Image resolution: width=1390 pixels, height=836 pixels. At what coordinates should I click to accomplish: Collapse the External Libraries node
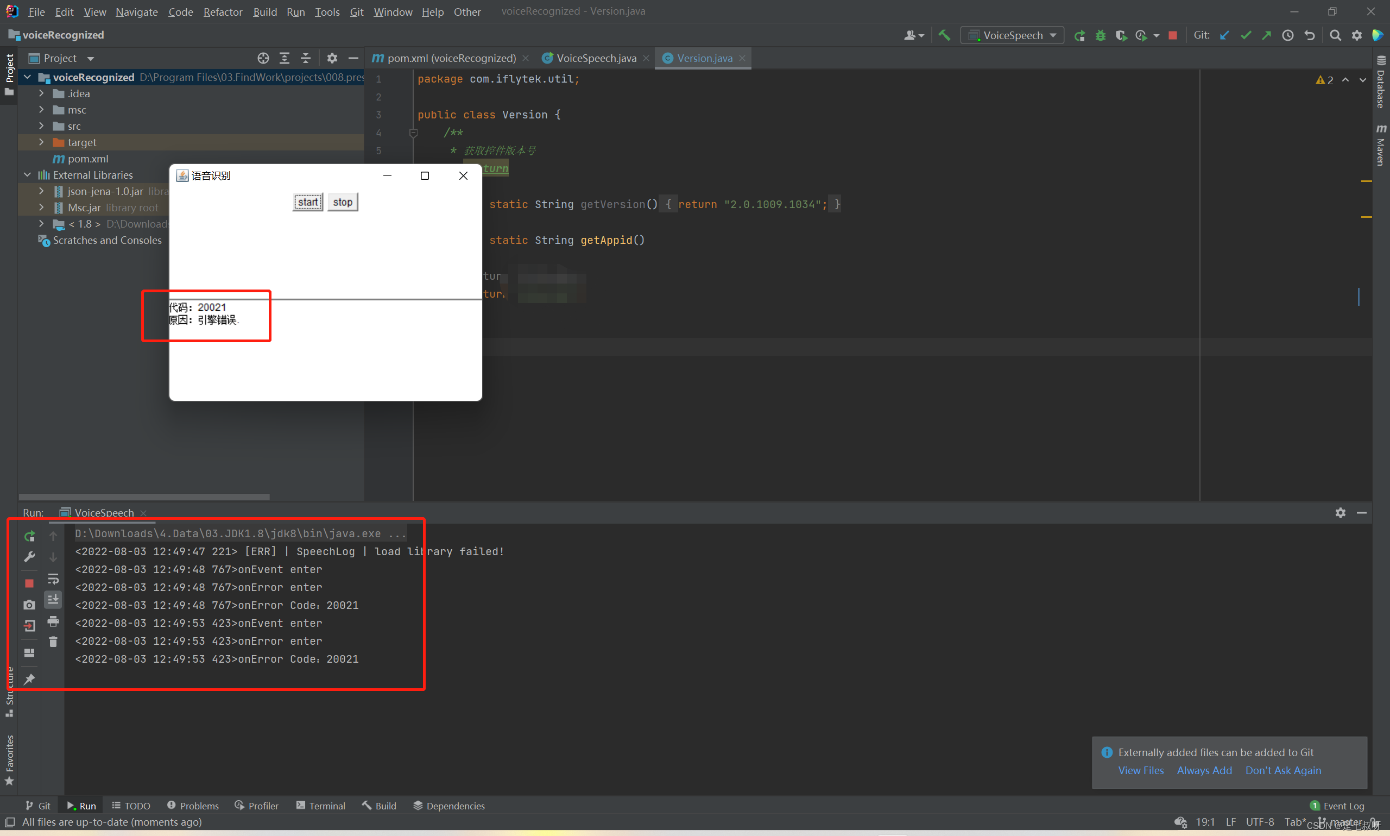coord(27,175)
